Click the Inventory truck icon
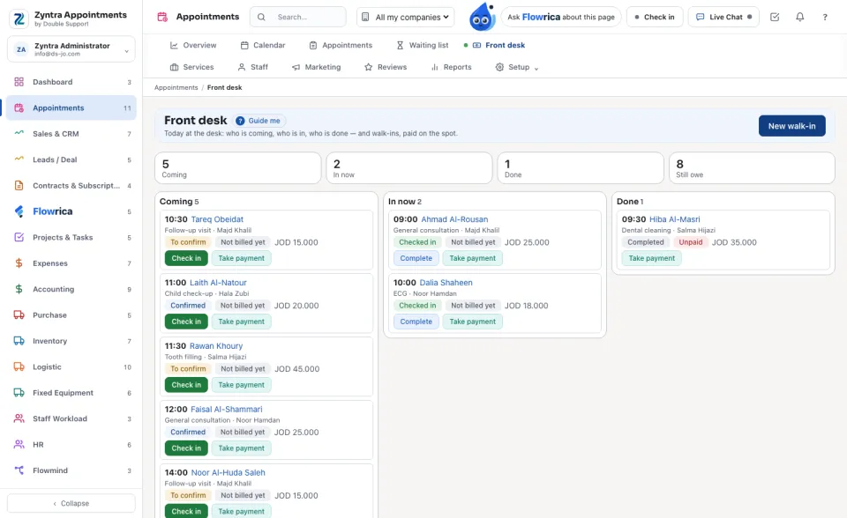The width and height of the screenshot is (847, 518). 19,341
